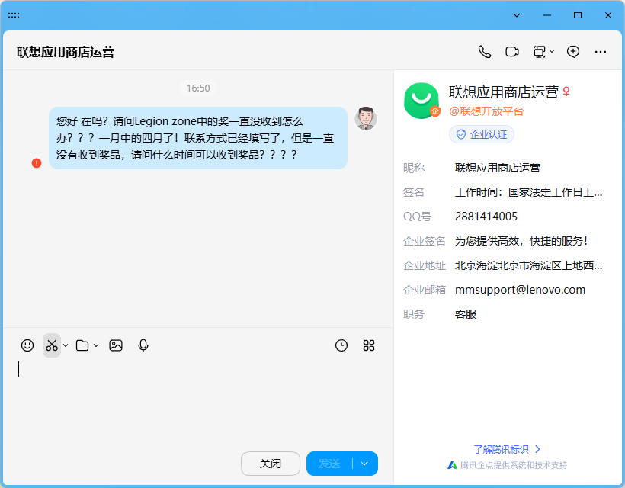Click the 客服 job title value
Image resolution: width=625 pixels, height=488 pixels.
click(466, 314)
